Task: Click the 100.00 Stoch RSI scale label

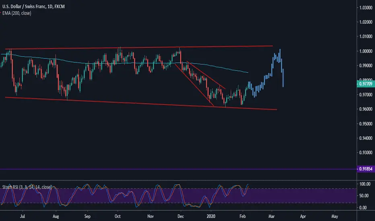Action: (x=365, y=184)
